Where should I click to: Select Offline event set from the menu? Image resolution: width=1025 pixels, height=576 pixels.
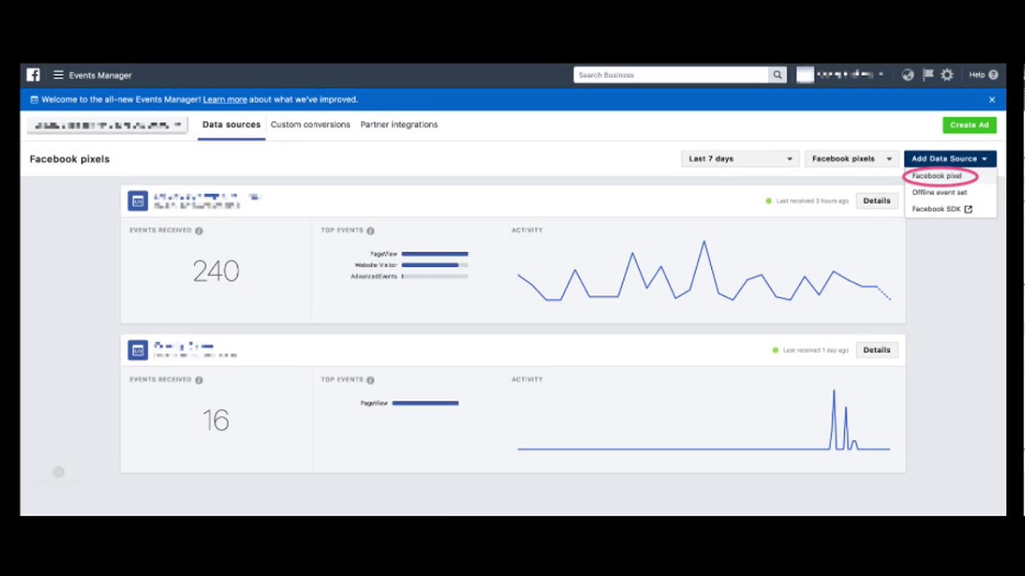(939, 192)
